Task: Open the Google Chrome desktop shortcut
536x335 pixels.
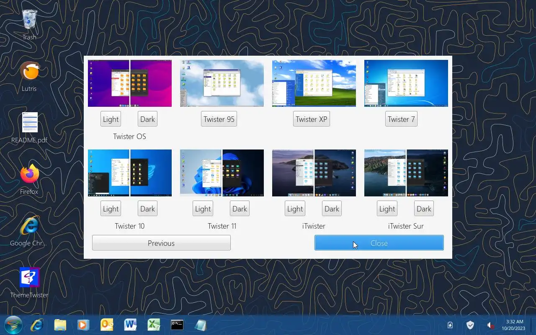Action: 29,226
